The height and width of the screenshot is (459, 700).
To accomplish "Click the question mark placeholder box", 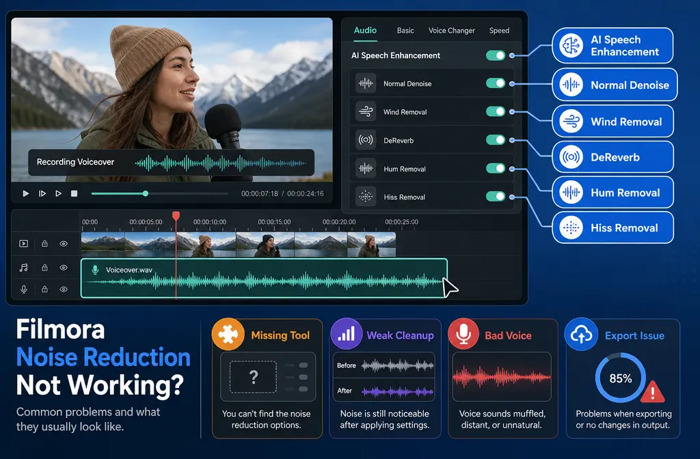I will pos(253,377).
